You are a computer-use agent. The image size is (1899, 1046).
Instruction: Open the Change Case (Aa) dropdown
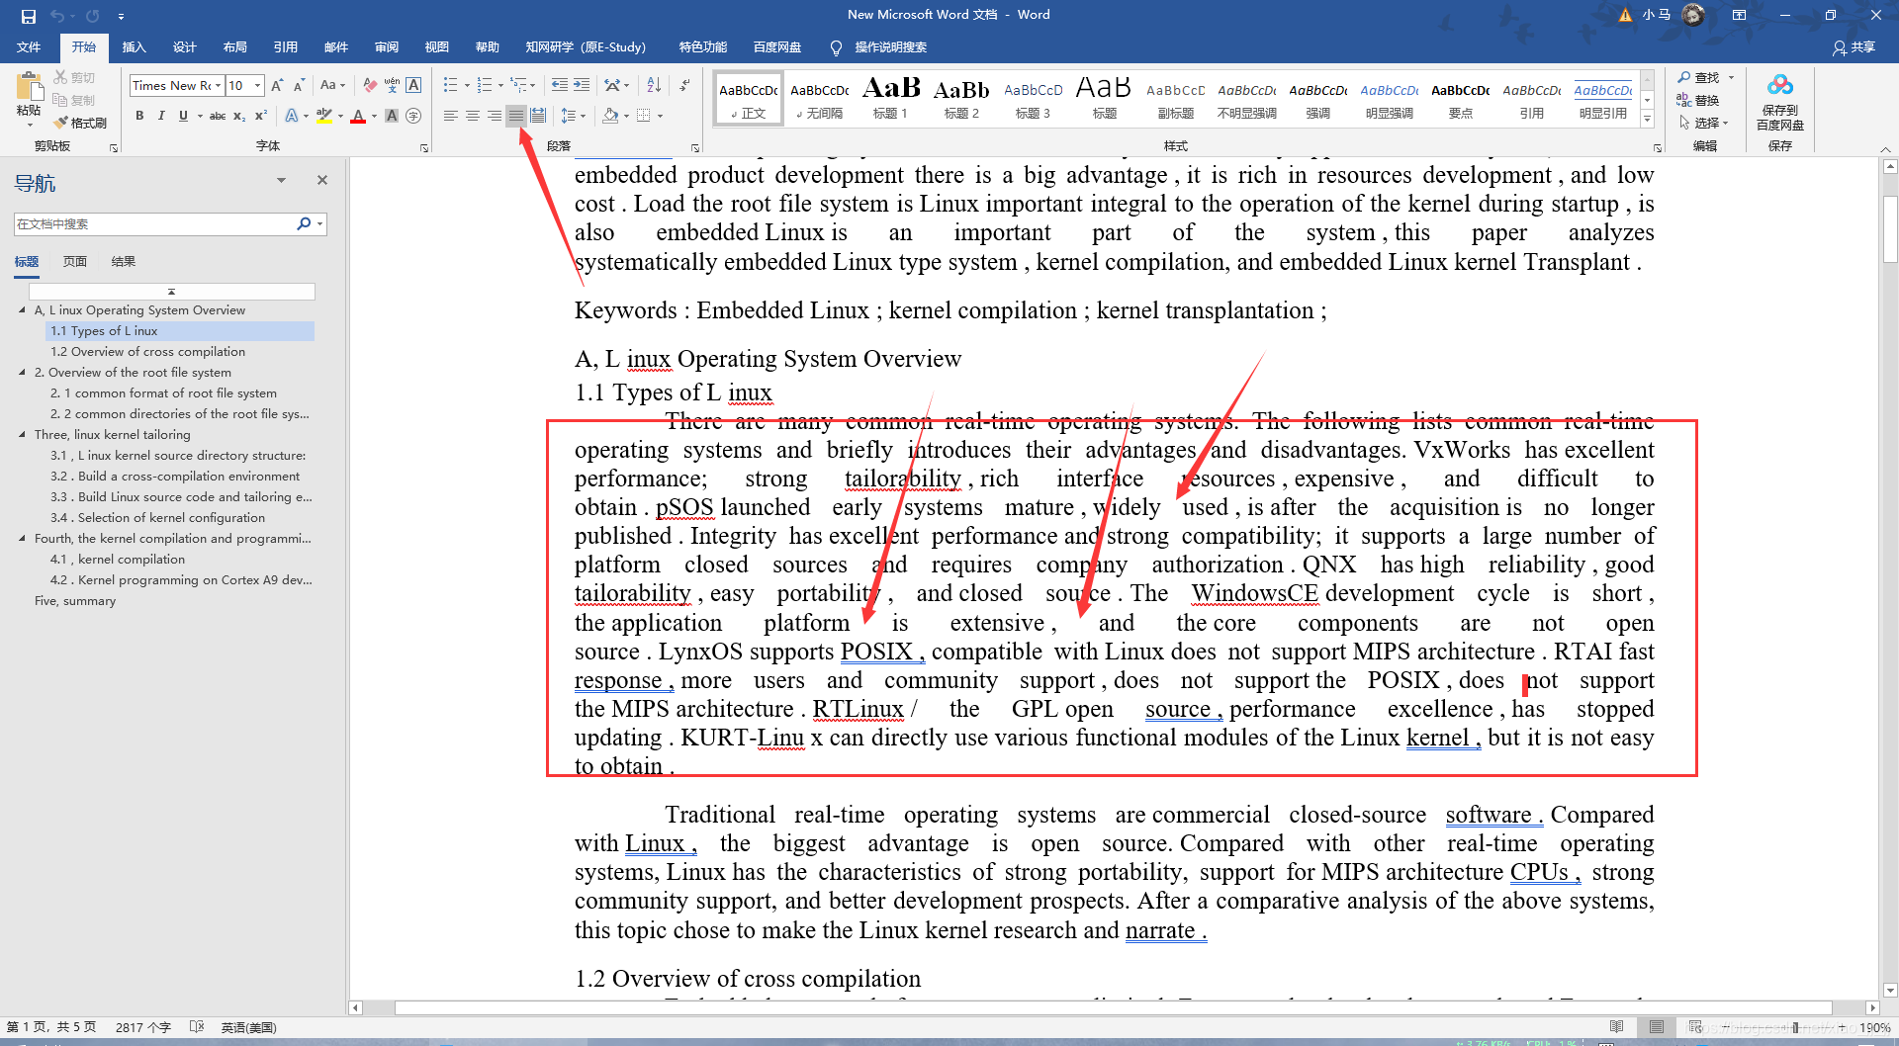pyautogui.click(x=333, y=86)
